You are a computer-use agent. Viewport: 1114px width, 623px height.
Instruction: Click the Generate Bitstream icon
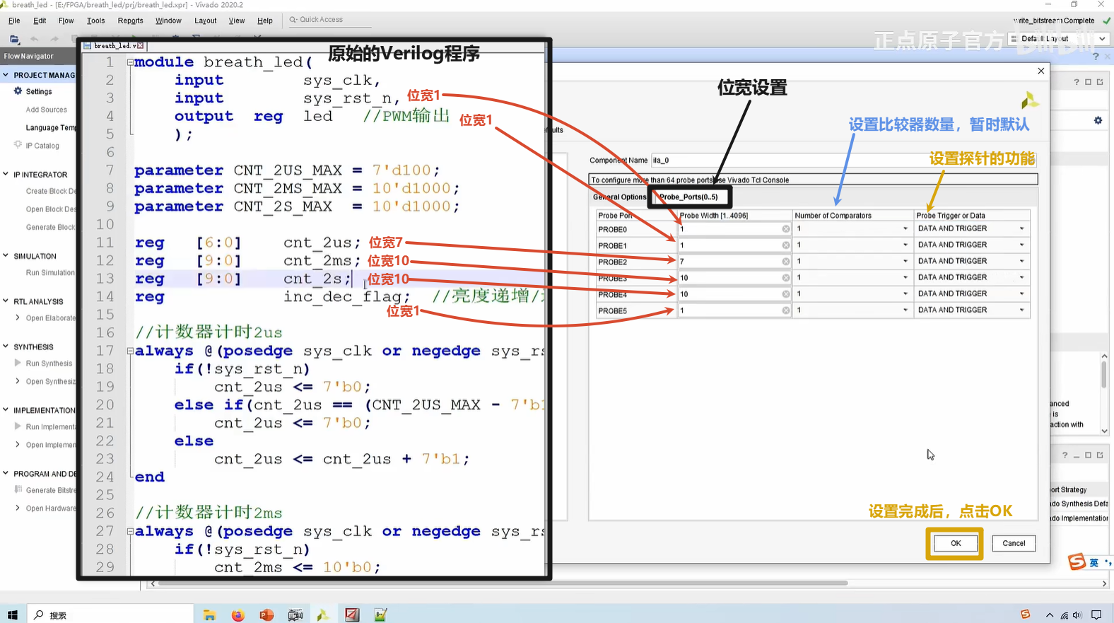(x=18, y=489)
